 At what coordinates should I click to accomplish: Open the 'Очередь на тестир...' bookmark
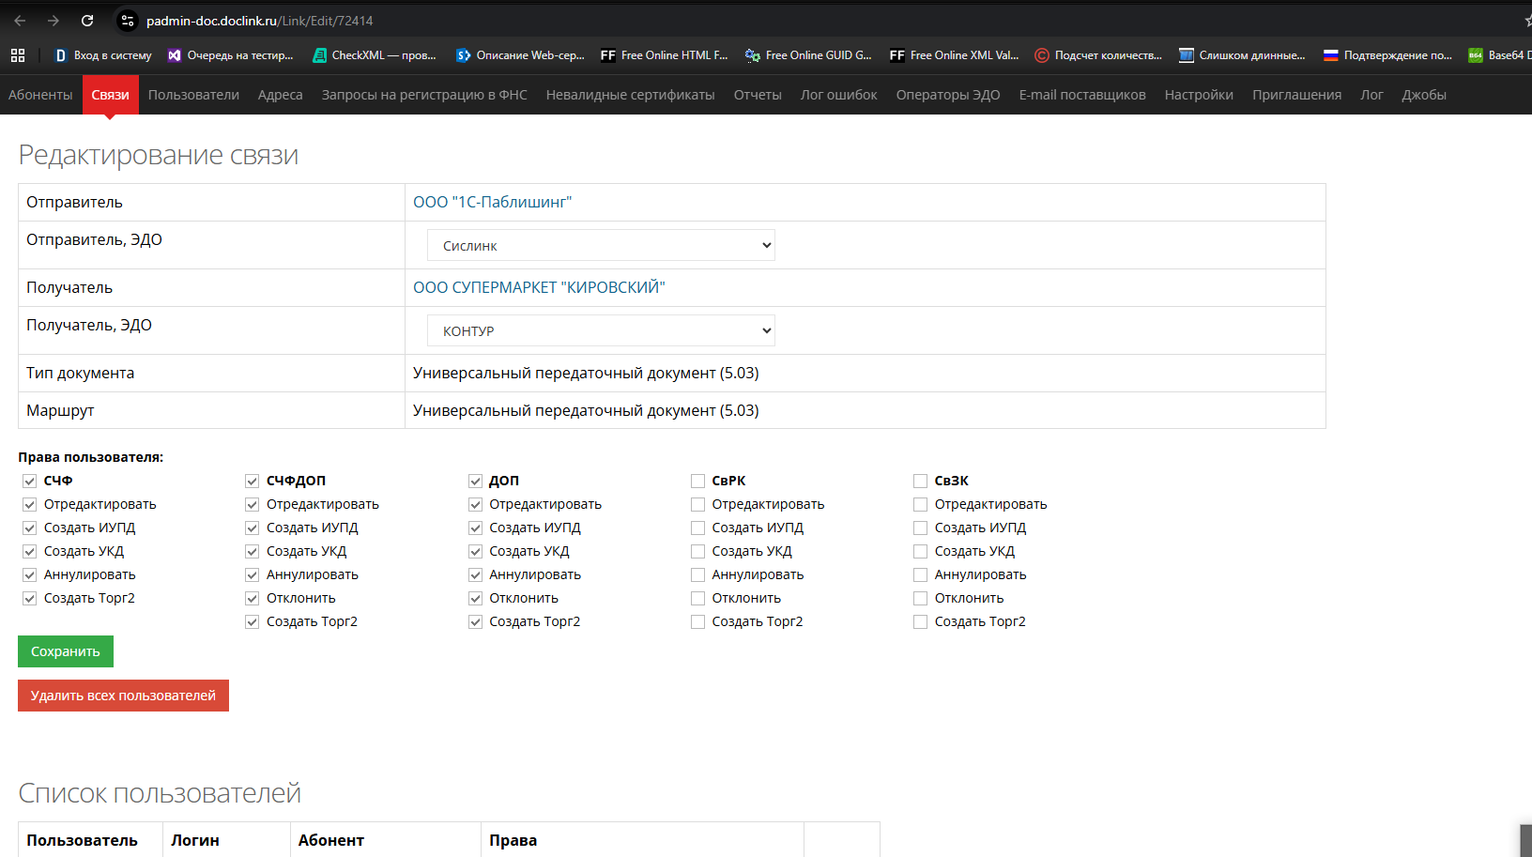pos(230,55)
